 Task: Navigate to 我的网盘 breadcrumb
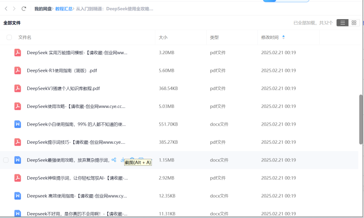pyautogui.click(x=43, y=9)
